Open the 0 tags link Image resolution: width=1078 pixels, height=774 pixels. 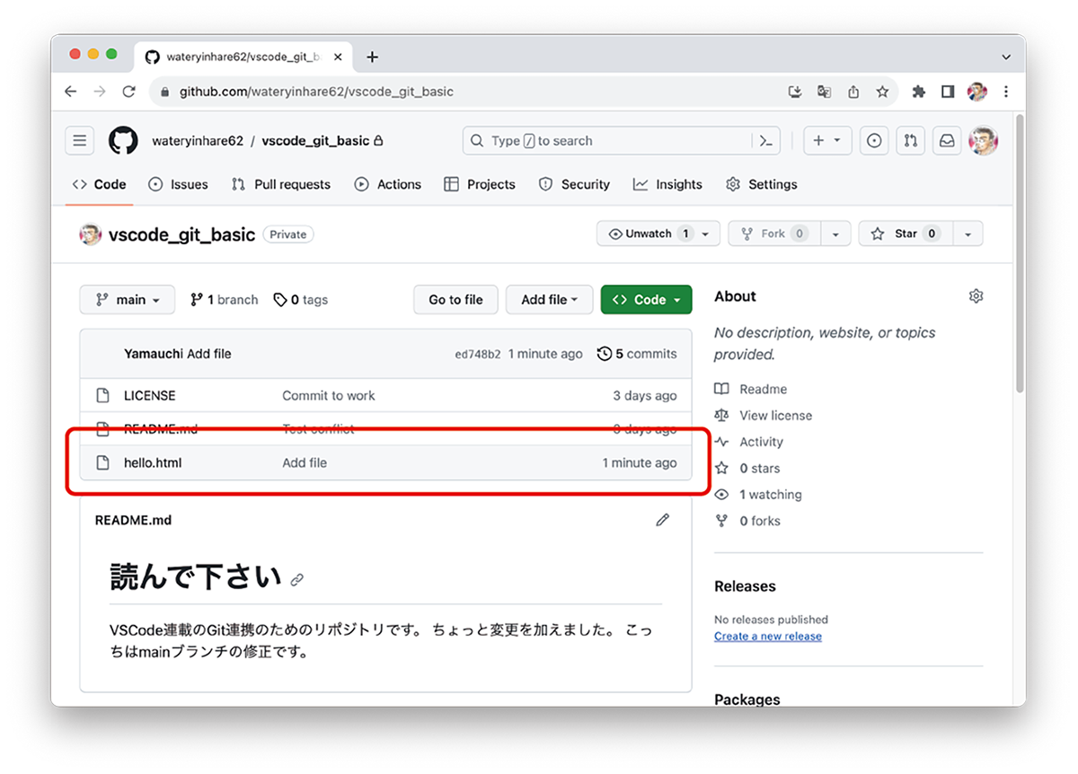tap(301, 300)
